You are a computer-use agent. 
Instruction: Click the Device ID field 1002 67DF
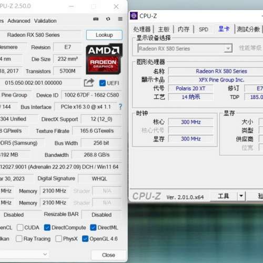coord(92,95)
